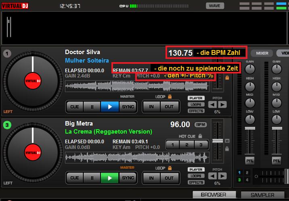Viewport: 289px width, 201px height.
Task: Assign deck 4 to crossfader
Action: 247,180
